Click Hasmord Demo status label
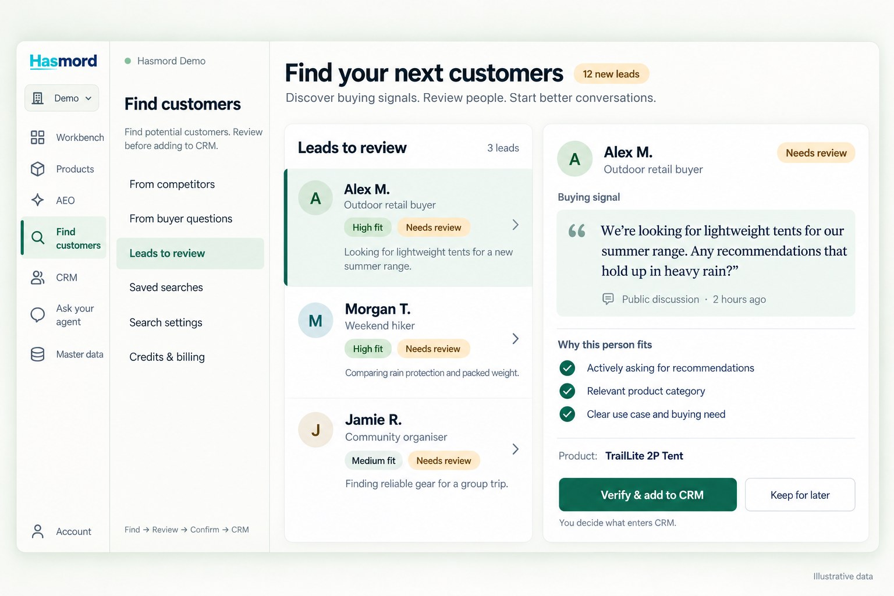This screenshot has height=596, width=894. [x=171, y=61]
